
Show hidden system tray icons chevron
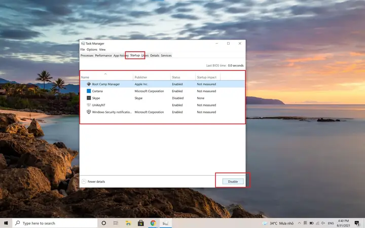299,223
